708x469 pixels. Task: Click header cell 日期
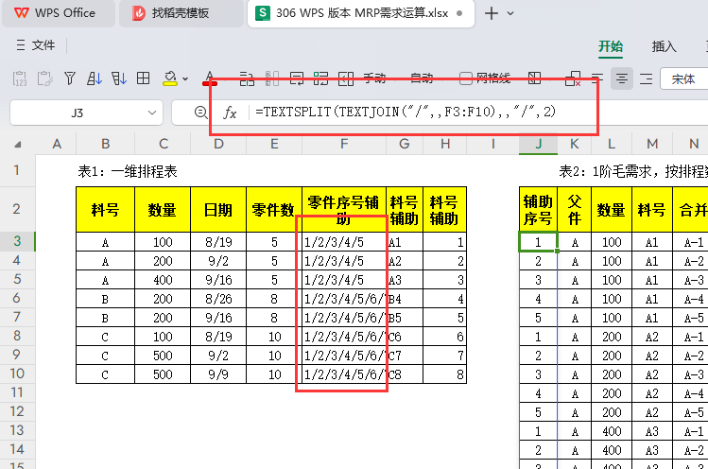click(218, 210)
